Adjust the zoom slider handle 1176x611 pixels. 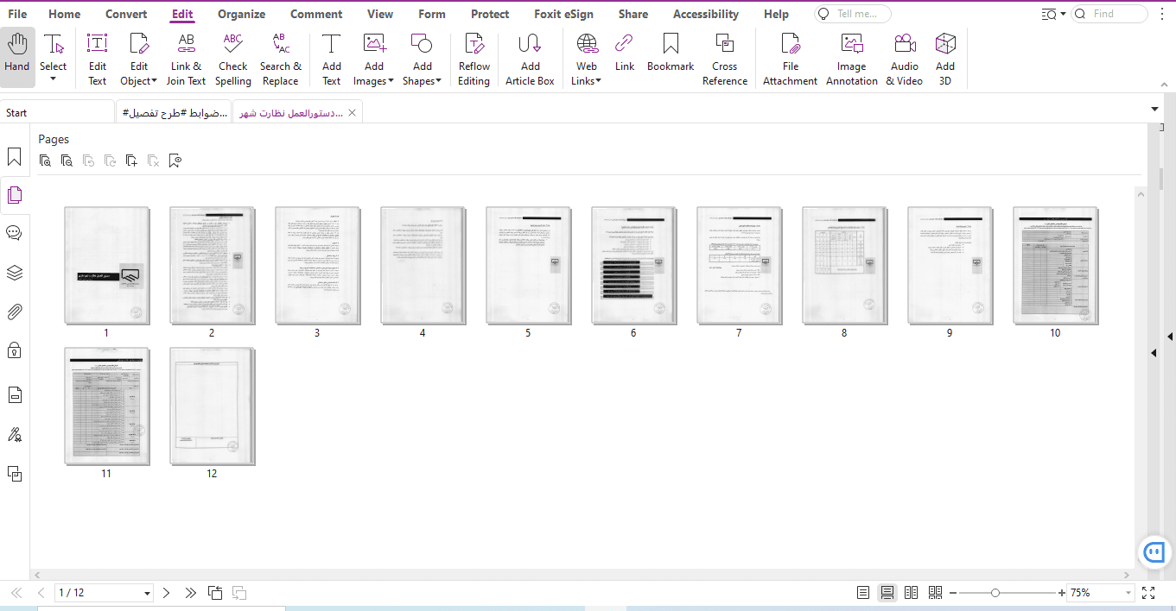(x=995, y=593)
